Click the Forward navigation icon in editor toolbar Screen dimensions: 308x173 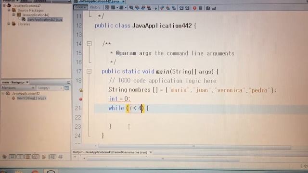(121, 8)
